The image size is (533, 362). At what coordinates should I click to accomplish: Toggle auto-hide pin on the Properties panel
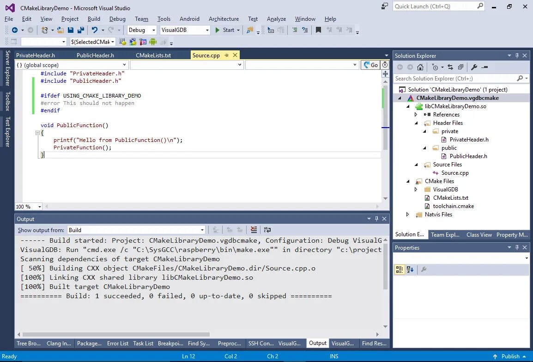point(517,247)
